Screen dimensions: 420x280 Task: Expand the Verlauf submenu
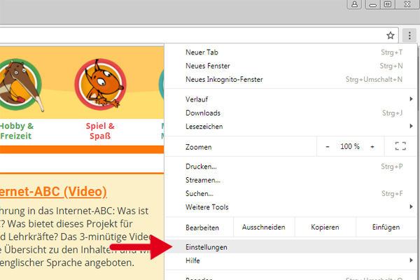(197, 99)
